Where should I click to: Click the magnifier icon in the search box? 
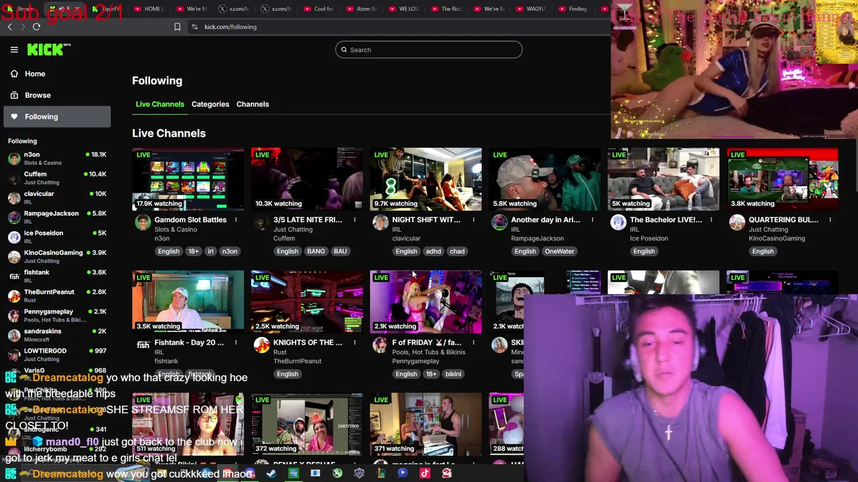pyautogui.click(x=344, y=50)
